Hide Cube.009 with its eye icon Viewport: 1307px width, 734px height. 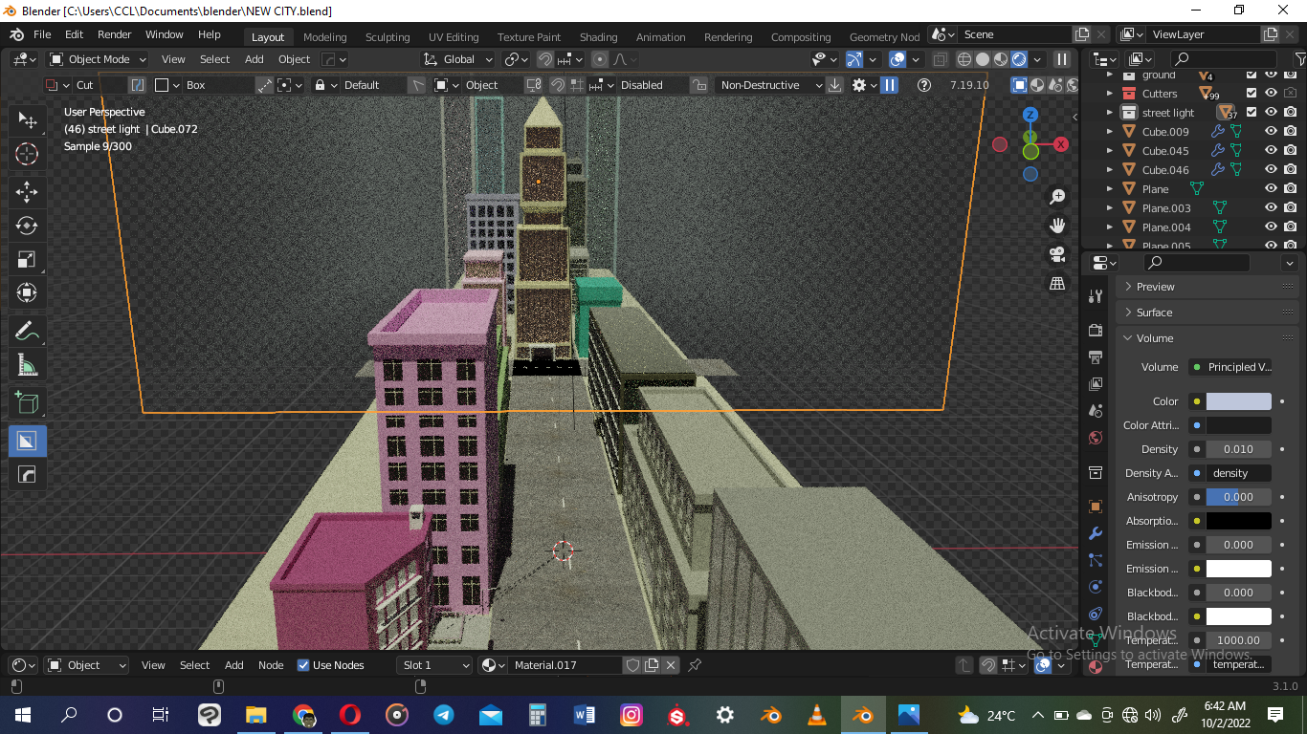[x=1271, y=132]
